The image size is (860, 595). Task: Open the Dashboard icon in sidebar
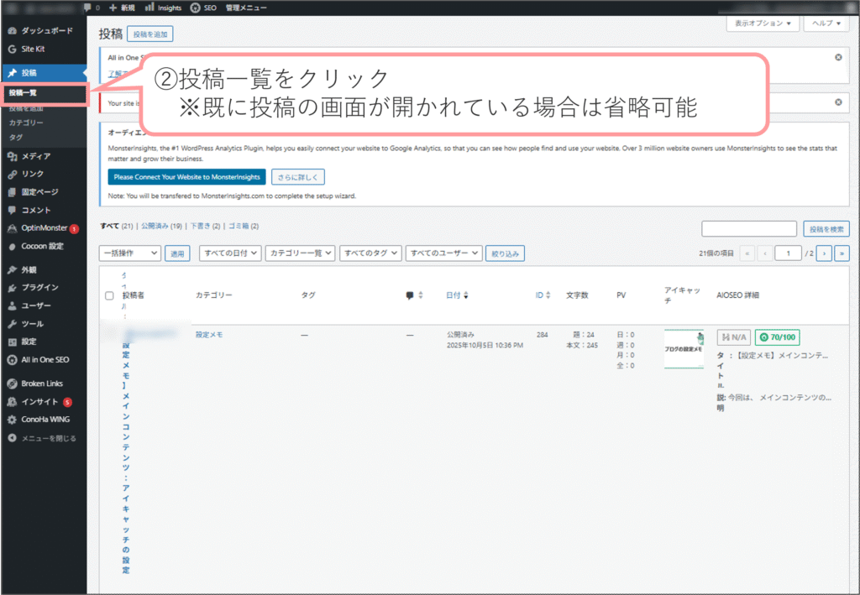pyautogui.click(x=12, y=31)
